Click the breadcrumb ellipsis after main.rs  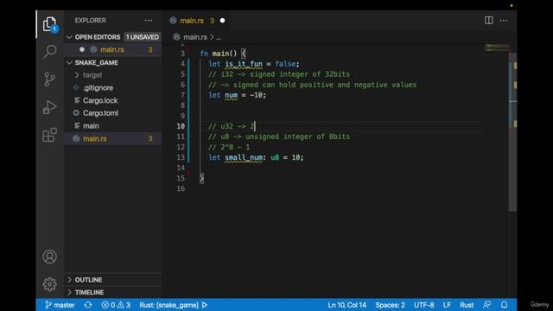coord(219,37)
